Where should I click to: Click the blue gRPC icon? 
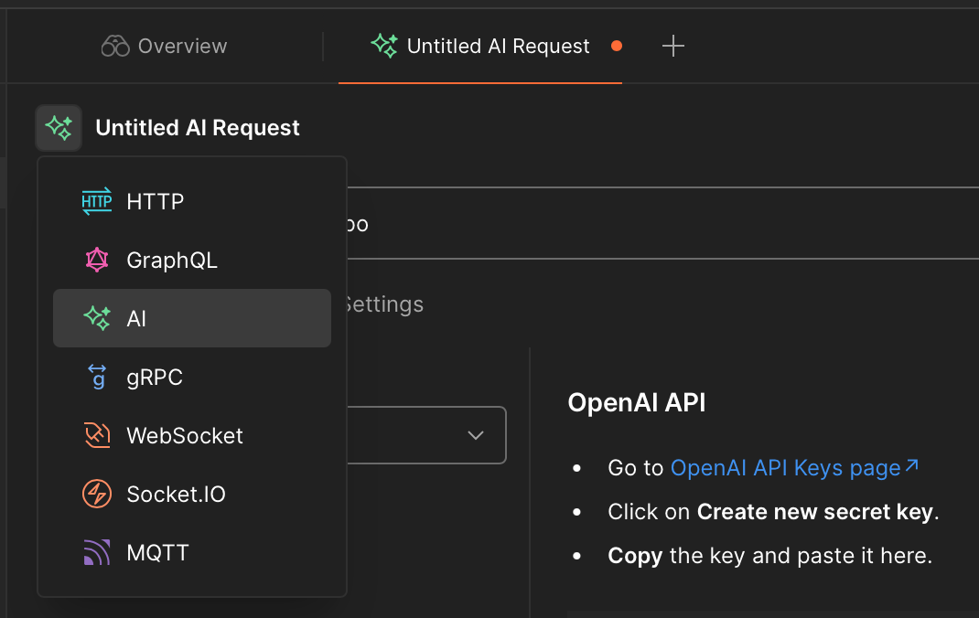97,378
